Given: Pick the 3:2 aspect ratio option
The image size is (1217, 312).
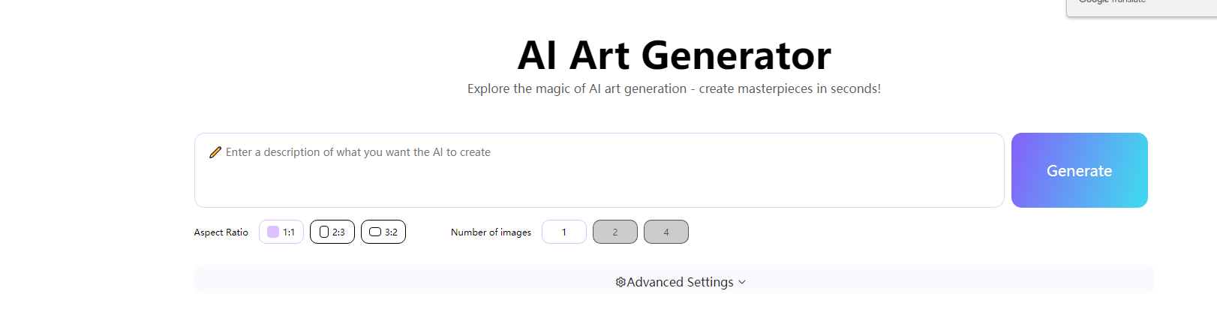Looking at the screenshot, I should (383, 232).
